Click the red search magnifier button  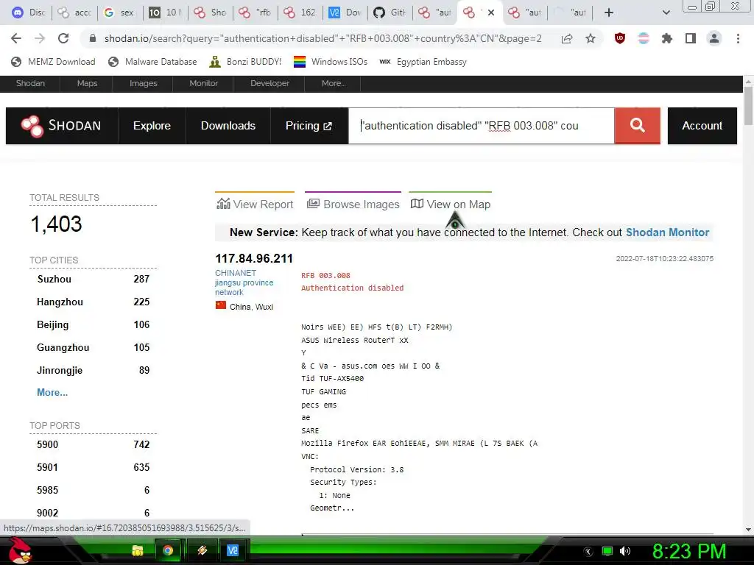(x=637, y=126)
